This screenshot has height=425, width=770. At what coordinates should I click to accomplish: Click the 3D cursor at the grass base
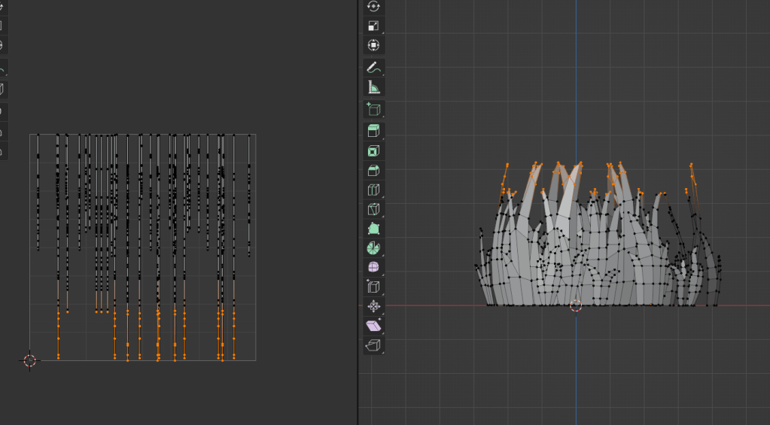[x=576, y=305]
